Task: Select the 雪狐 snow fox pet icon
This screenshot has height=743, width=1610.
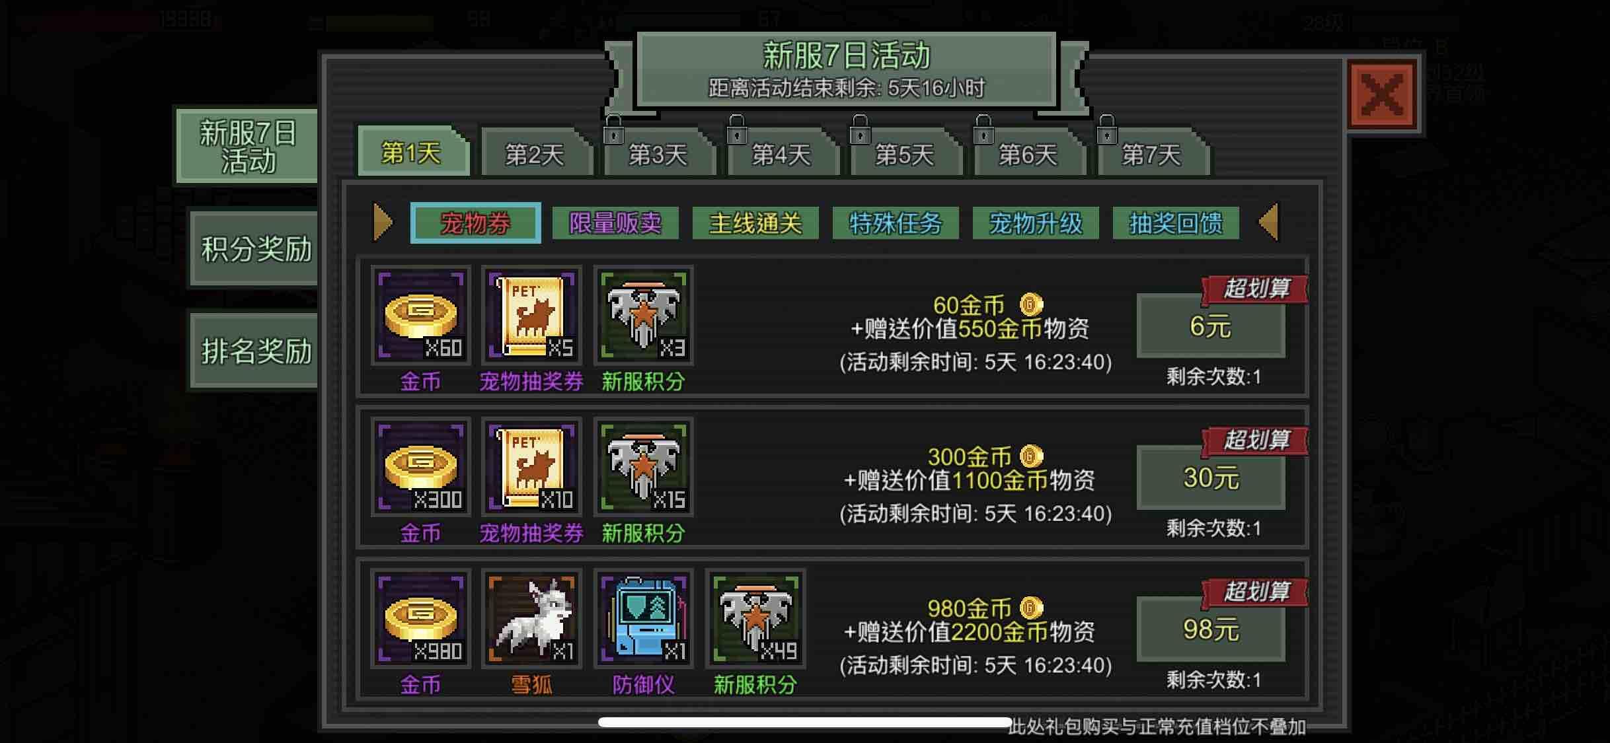Action: [x=532, y=619]
